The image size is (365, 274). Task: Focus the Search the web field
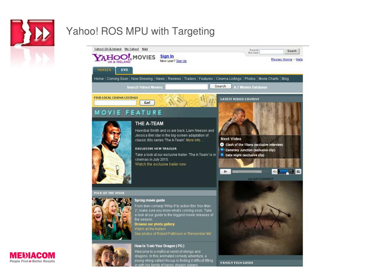(x=272, y=51)
